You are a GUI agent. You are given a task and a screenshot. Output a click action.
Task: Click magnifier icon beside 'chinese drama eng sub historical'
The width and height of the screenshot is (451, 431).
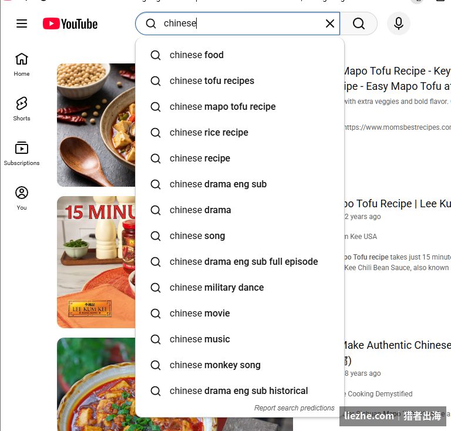[156, 391]
